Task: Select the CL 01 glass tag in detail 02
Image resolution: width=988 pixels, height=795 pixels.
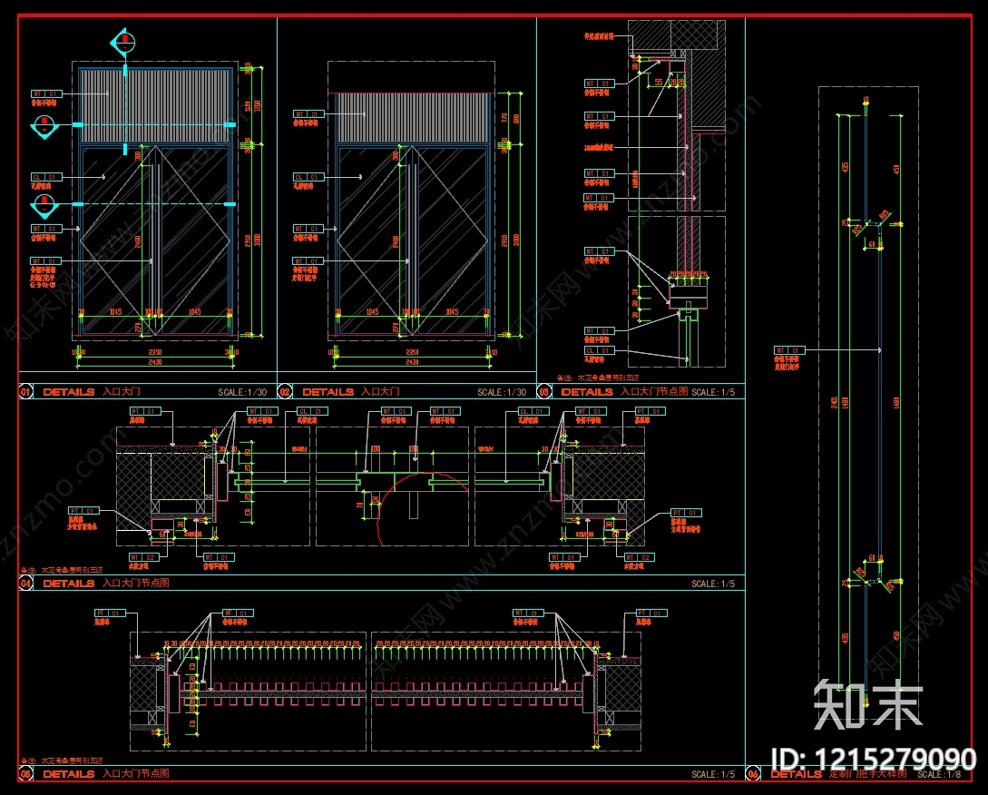Action: (x=308, y=177)
